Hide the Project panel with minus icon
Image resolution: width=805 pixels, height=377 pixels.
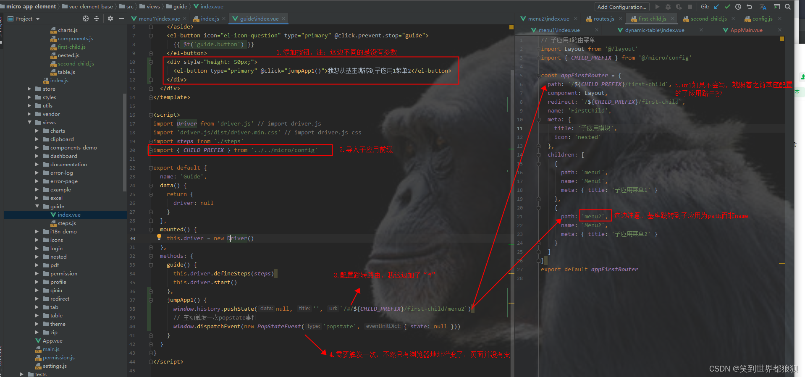point(121,18)
